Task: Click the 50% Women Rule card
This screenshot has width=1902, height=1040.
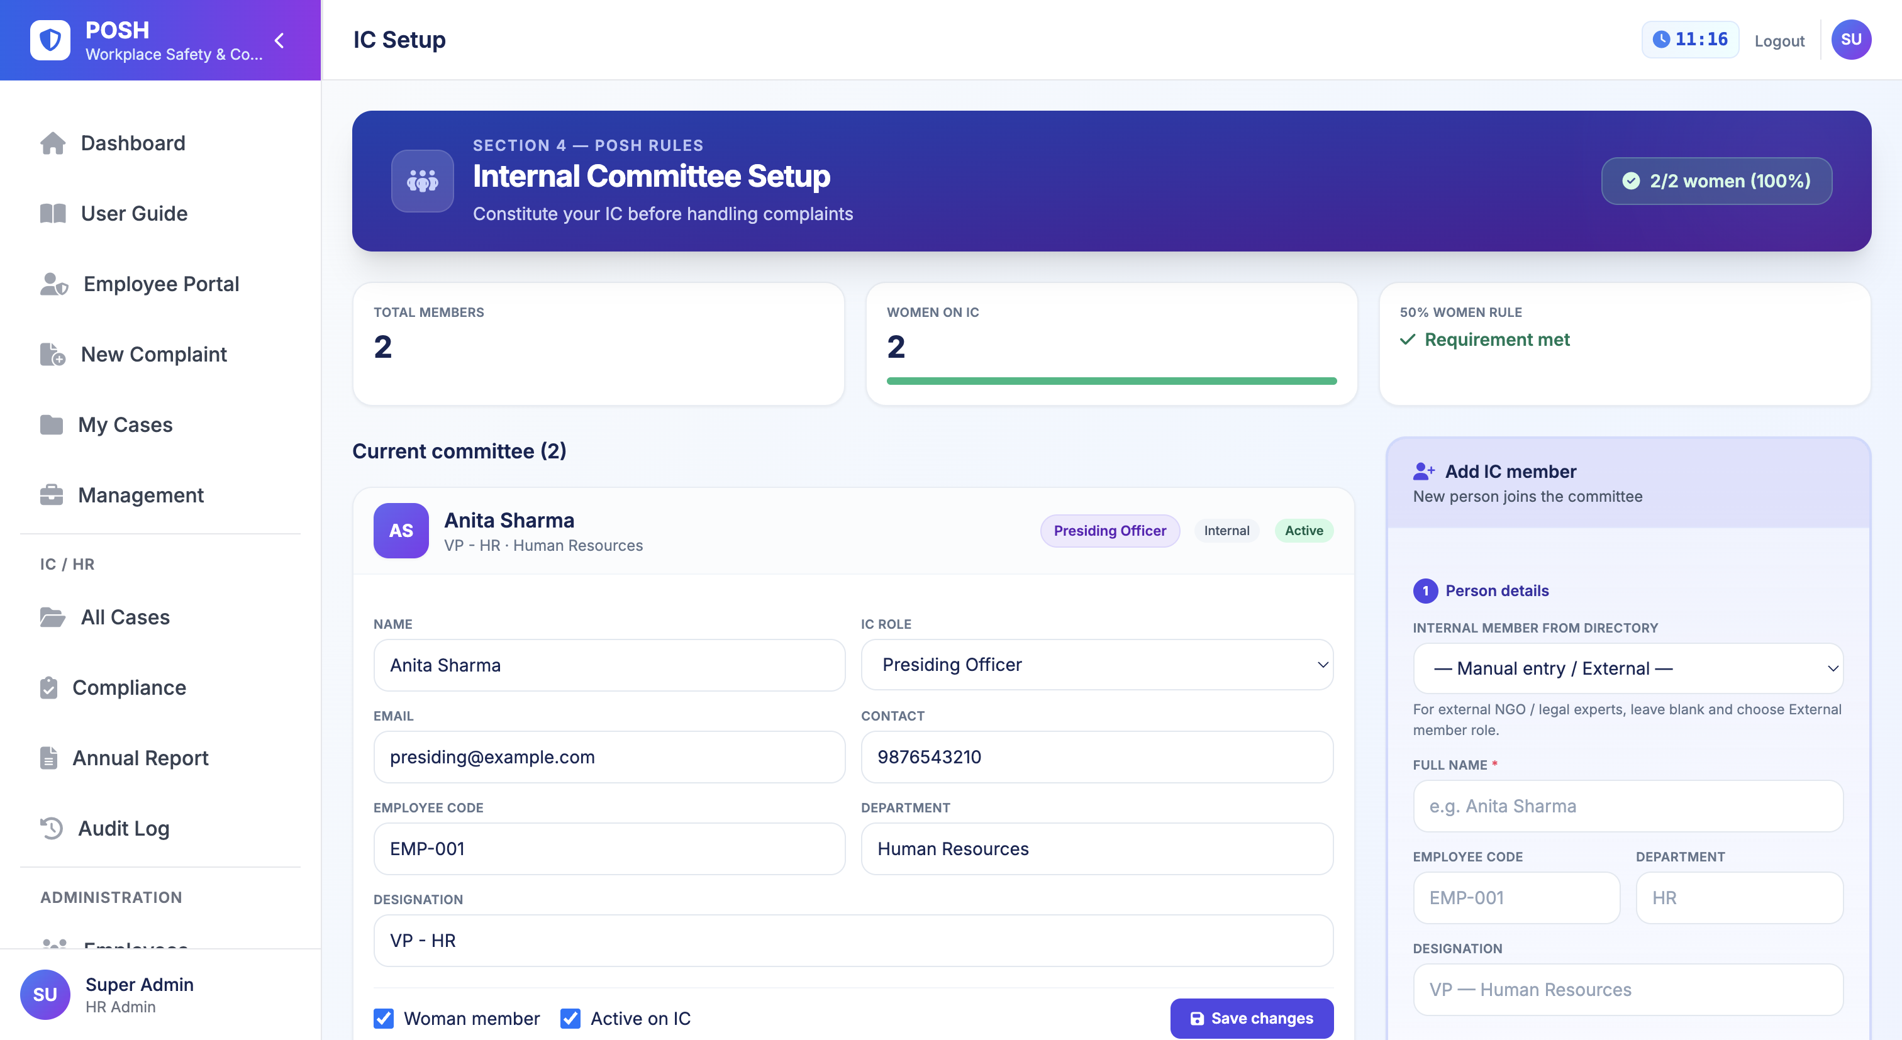Action: click(1625, 344)
